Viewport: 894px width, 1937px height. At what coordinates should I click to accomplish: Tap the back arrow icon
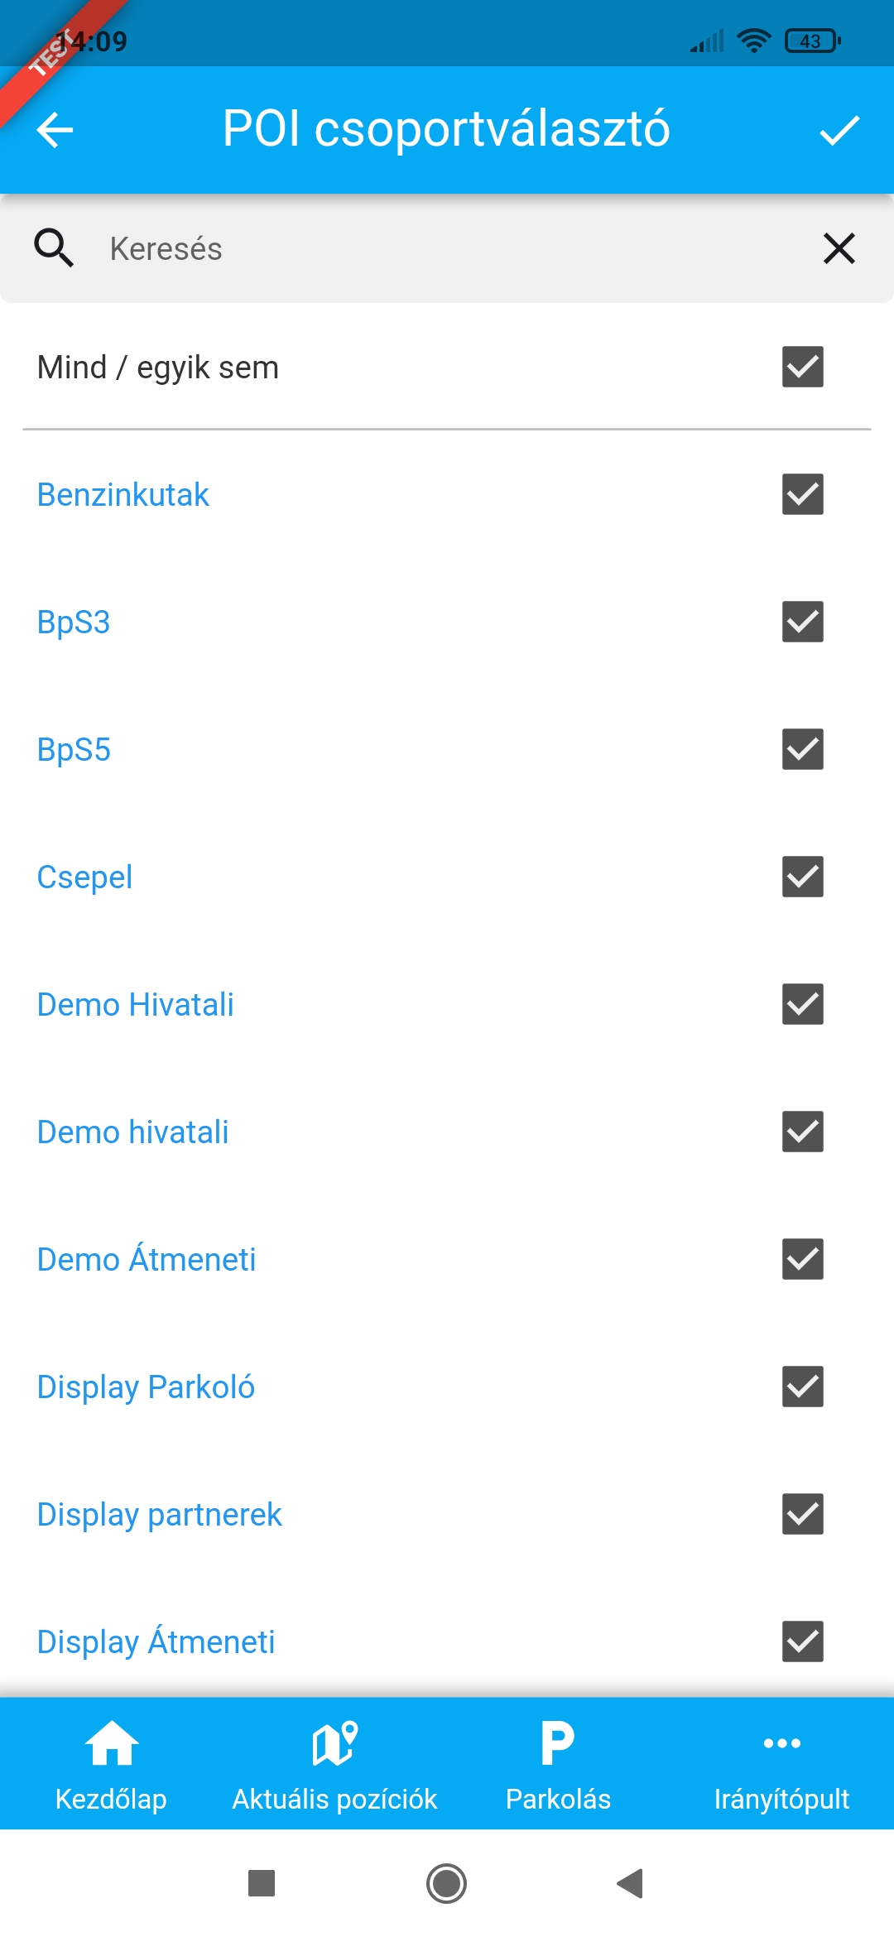point(55,130)
